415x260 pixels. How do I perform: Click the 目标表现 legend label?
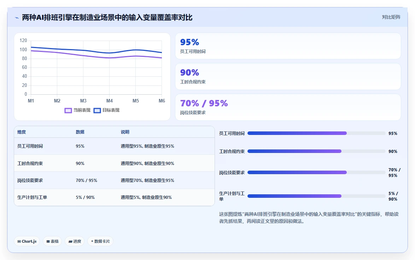(x=111, y=110)
